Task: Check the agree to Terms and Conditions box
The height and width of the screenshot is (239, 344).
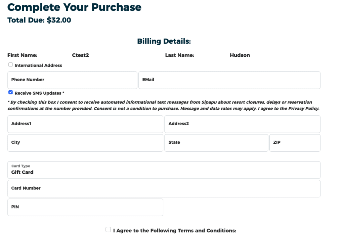Action: click(108, 230)
